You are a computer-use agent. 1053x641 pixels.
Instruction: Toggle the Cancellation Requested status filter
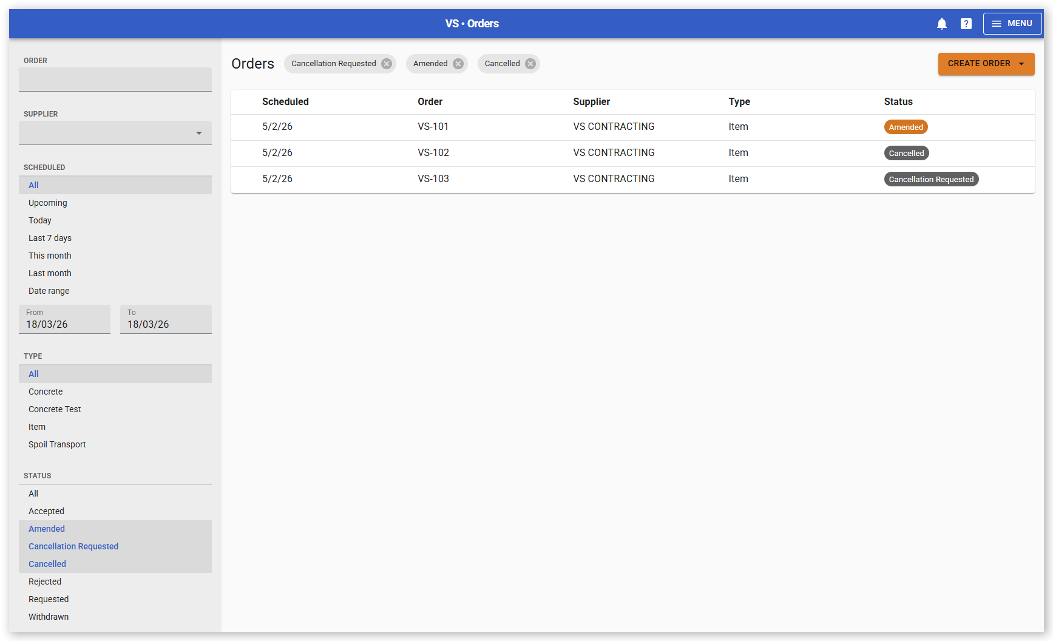pyautogui.click(x=73, y=546)
